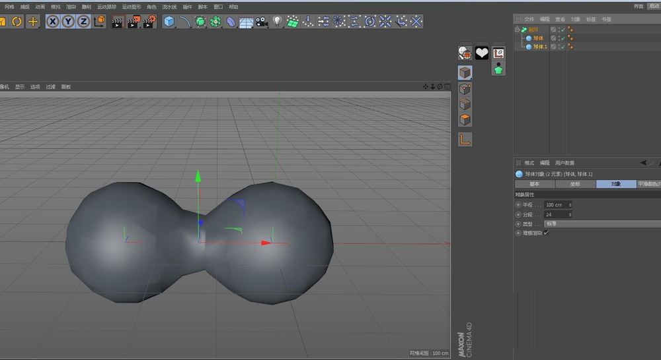Switch to Polygons mode orange-top cube

point(465,120)
